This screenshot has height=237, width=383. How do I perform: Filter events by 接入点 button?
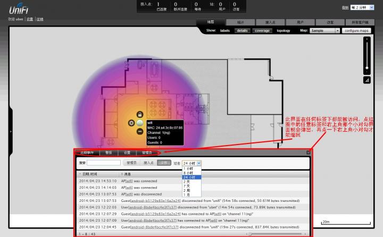148,163
